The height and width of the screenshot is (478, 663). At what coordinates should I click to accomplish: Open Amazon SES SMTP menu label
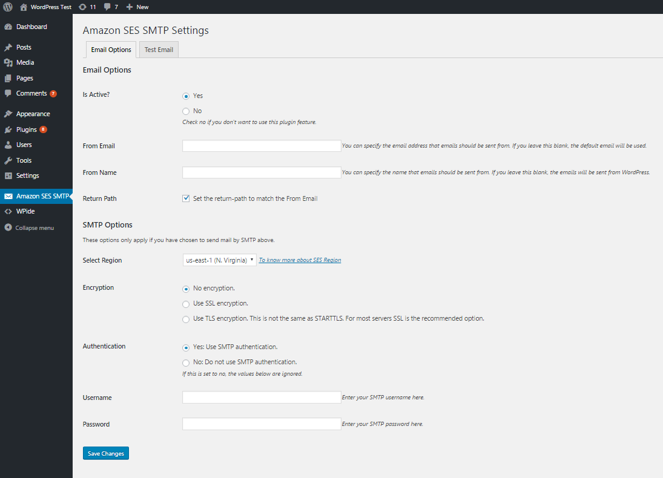click(42, 196)
